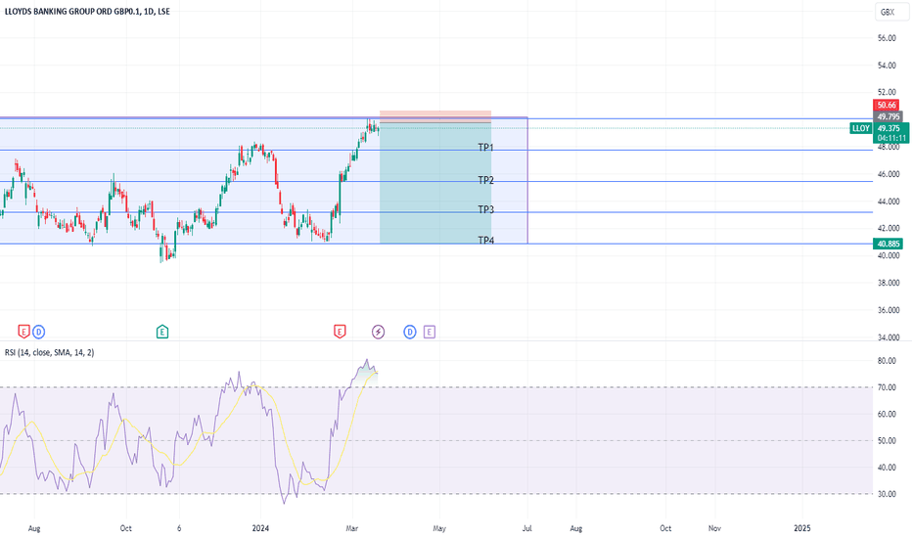Click 54.00 on the price axis
Screen dimensions: 912x538
887,66
